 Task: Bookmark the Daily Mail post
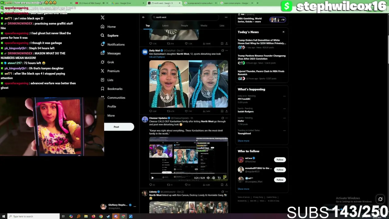pos(222,111)
